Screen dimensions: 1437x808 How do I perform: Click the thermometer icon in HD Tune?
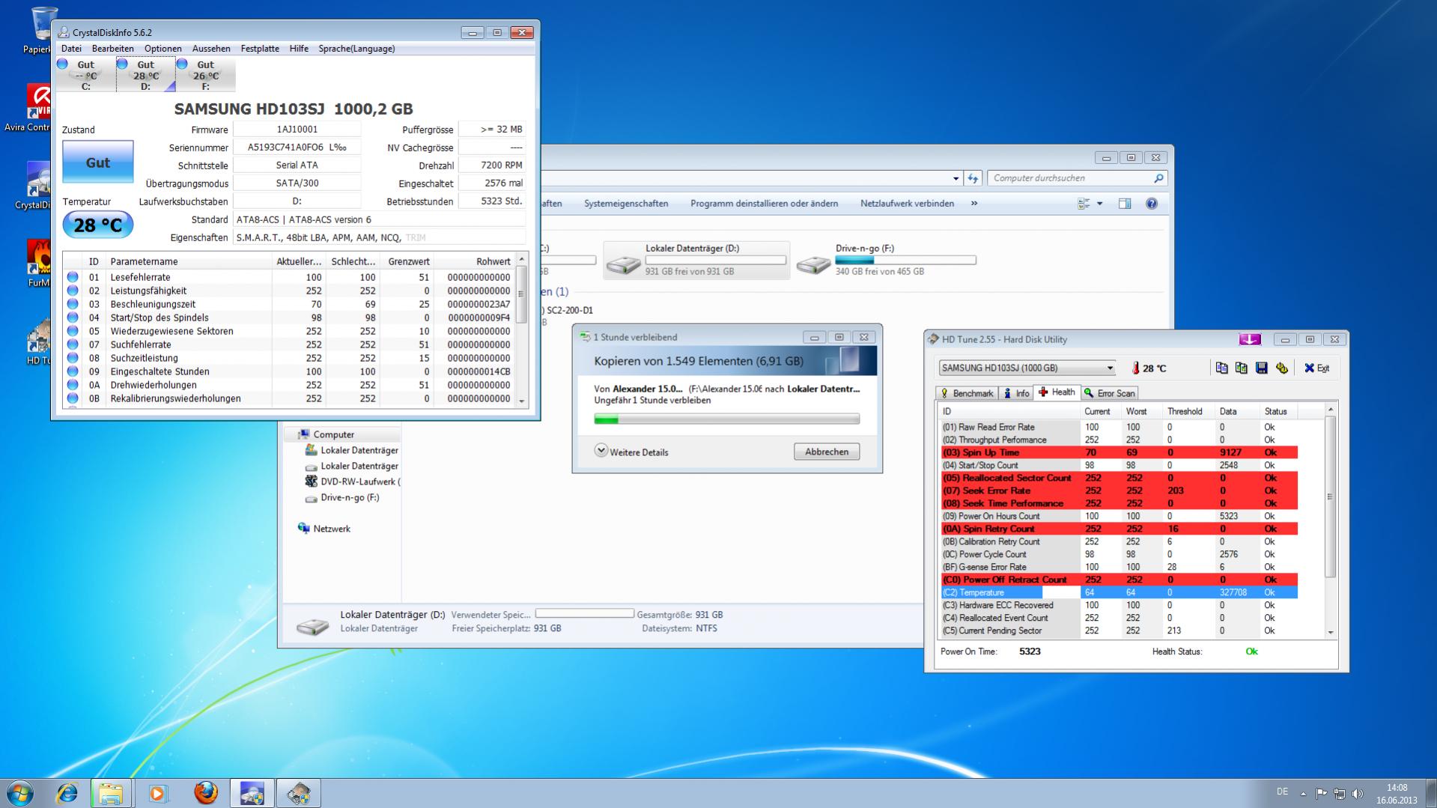pyautogui.click(x=1135, y=368)
